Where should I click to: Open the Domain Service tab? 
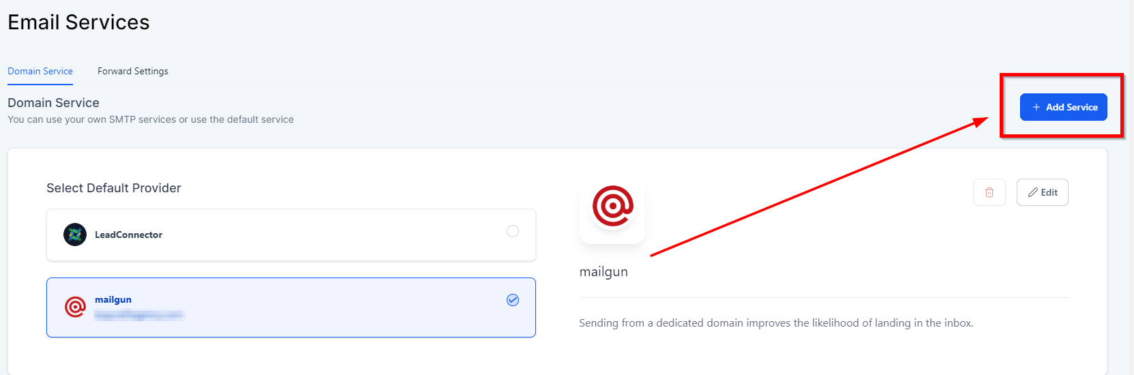coord(40,71)
